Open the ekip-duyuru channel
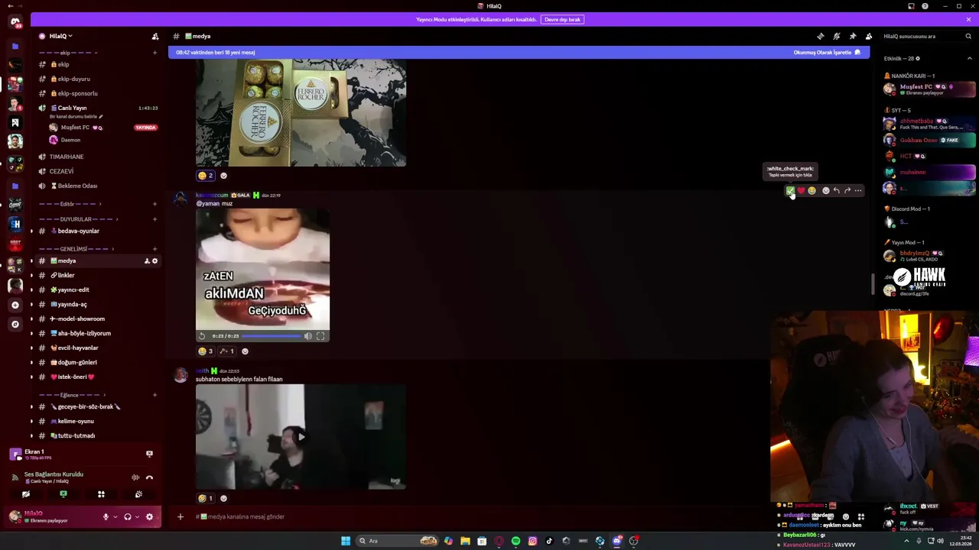This screenshot has height=550, width=979. pyautogui.click(x=98, y=79)
